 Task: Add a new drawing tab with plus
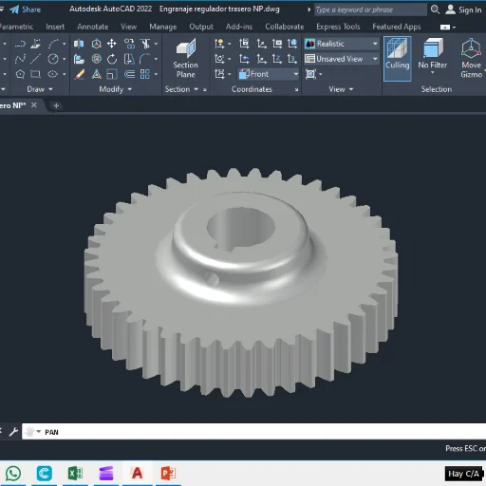coord(56,105)
